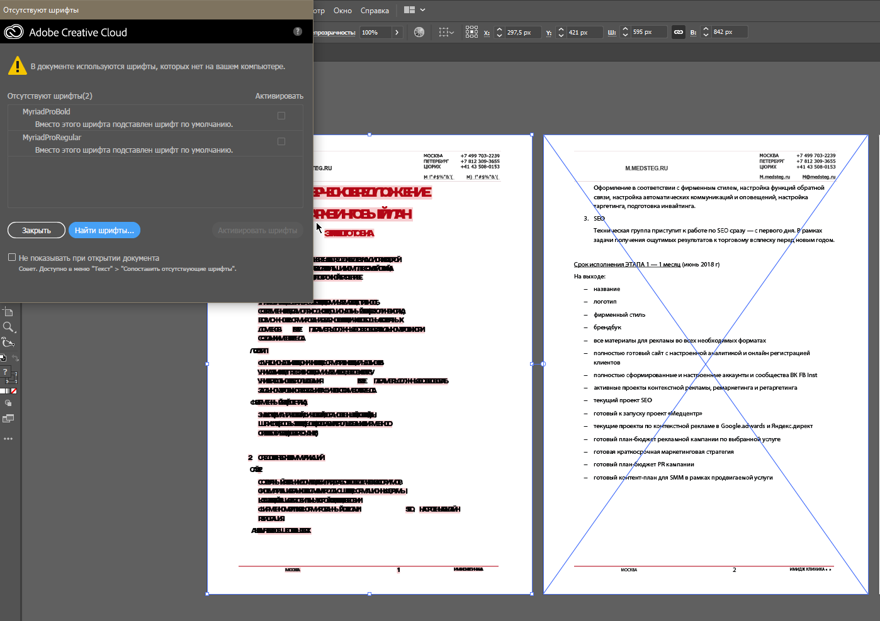Expand the align selection options dropdown

(446, 32)
